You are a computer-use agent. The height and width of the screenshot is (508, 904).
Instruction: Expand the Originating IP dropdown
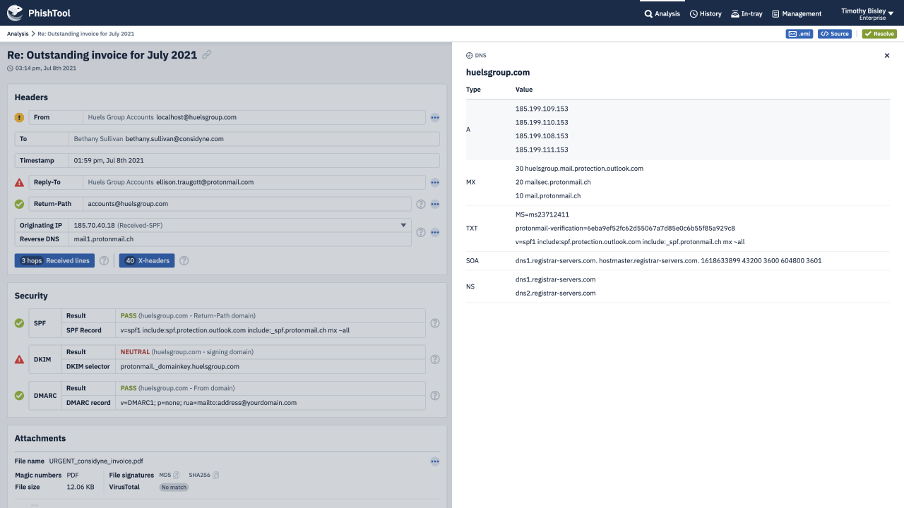403,225
